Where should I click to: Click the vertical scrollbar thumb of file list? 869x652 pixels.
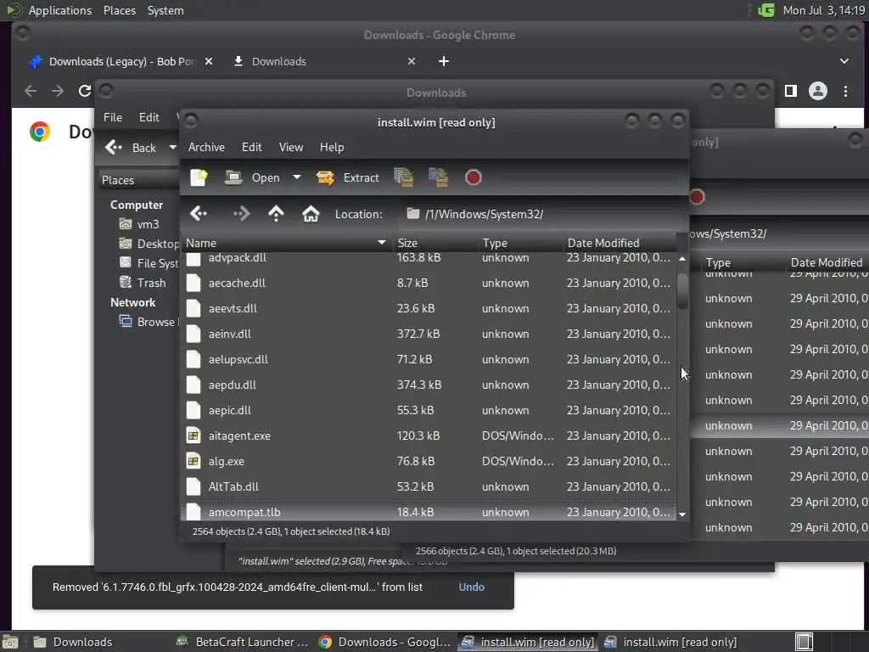[x=682, y=290]
